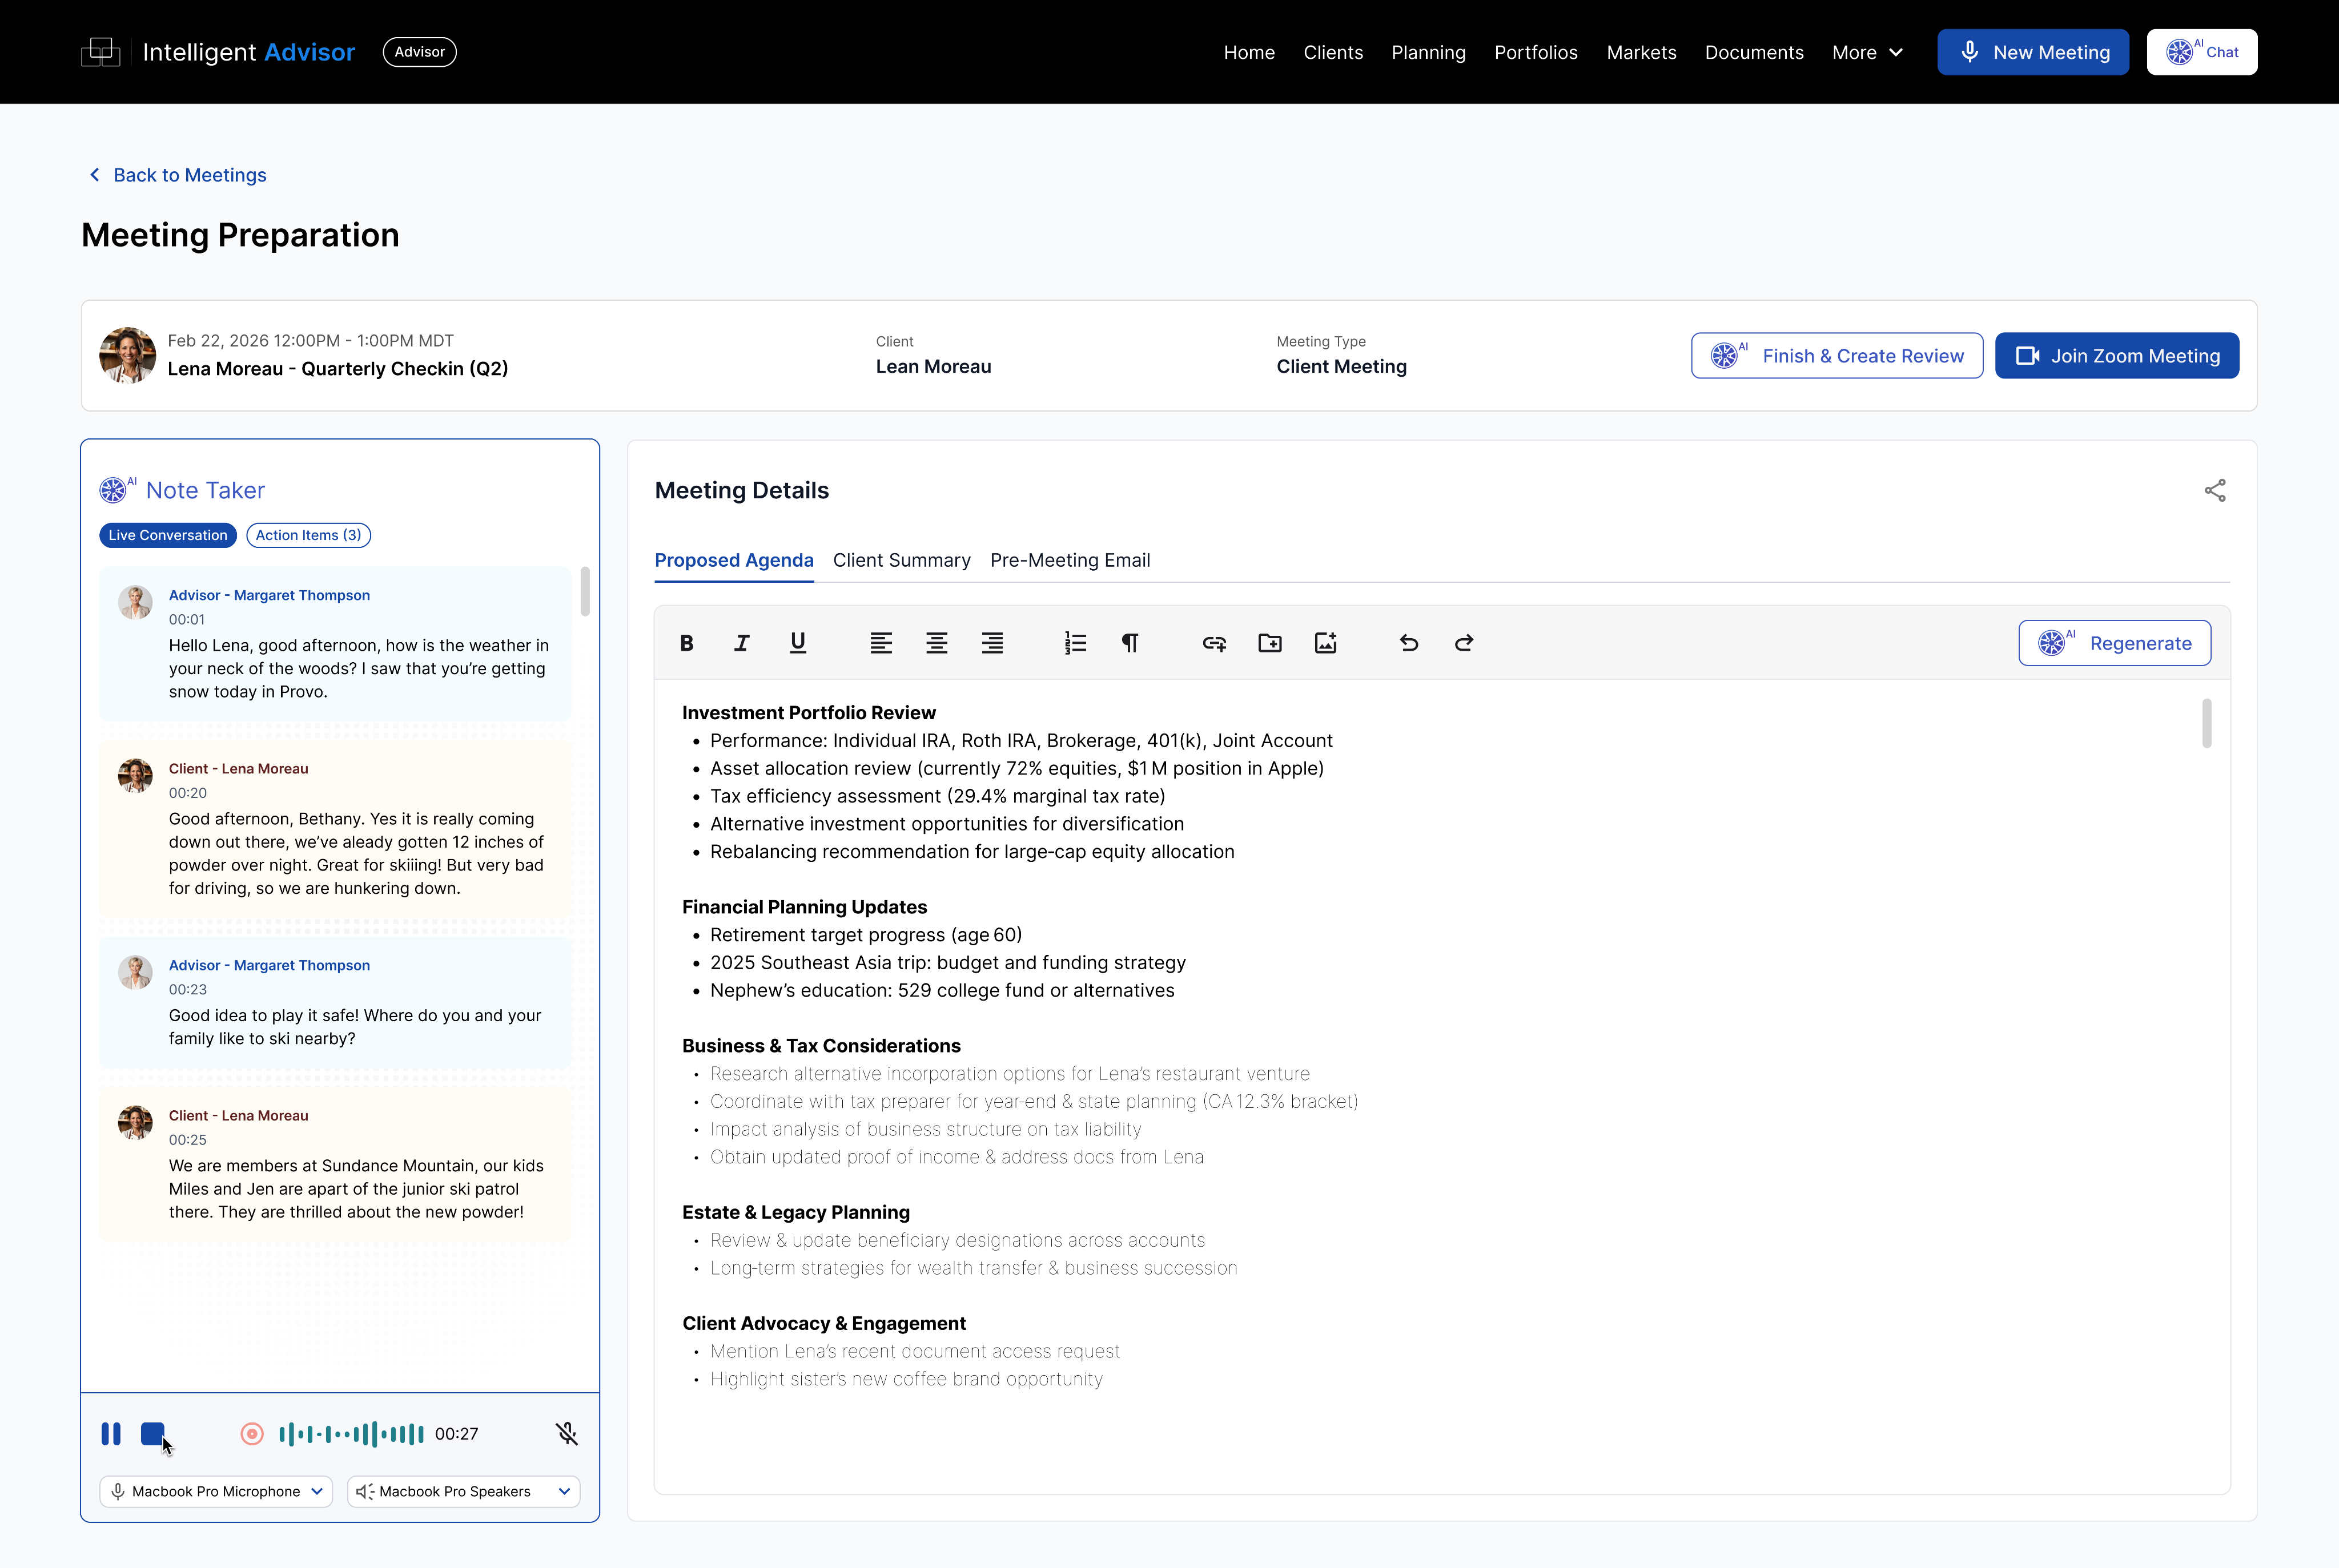The image size is (2339, 1568).
Task: Open the Macbook Pro Microphone selector
Action: click(214, 1491)
